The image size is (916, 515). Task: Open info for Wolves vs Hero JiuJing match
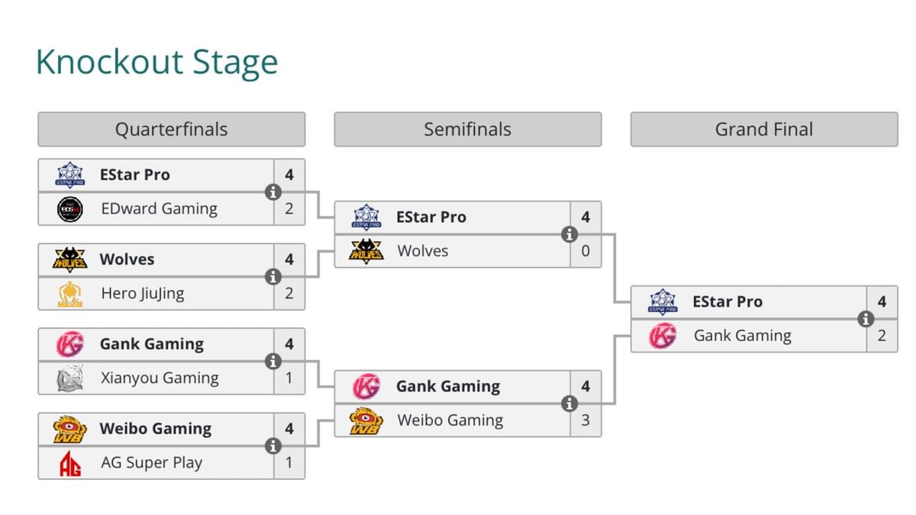[273, 277]
